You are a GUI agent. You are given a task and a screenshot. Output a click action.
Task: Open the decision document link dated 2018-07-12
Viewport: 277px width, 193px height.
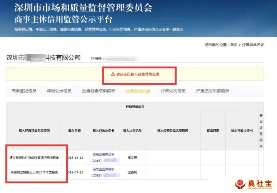pos(103,172)
